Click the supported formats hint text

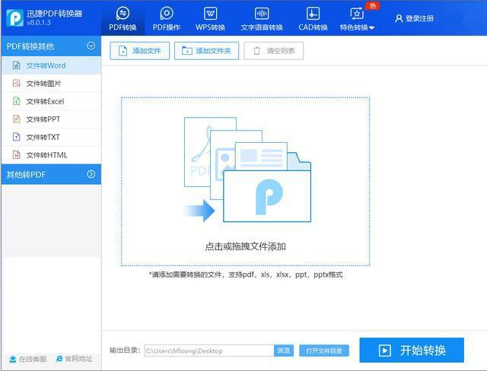(x=246, y=274)
